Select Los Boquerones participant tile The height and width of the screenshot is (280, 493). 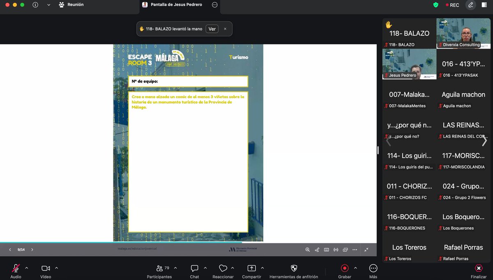(463, 217)
